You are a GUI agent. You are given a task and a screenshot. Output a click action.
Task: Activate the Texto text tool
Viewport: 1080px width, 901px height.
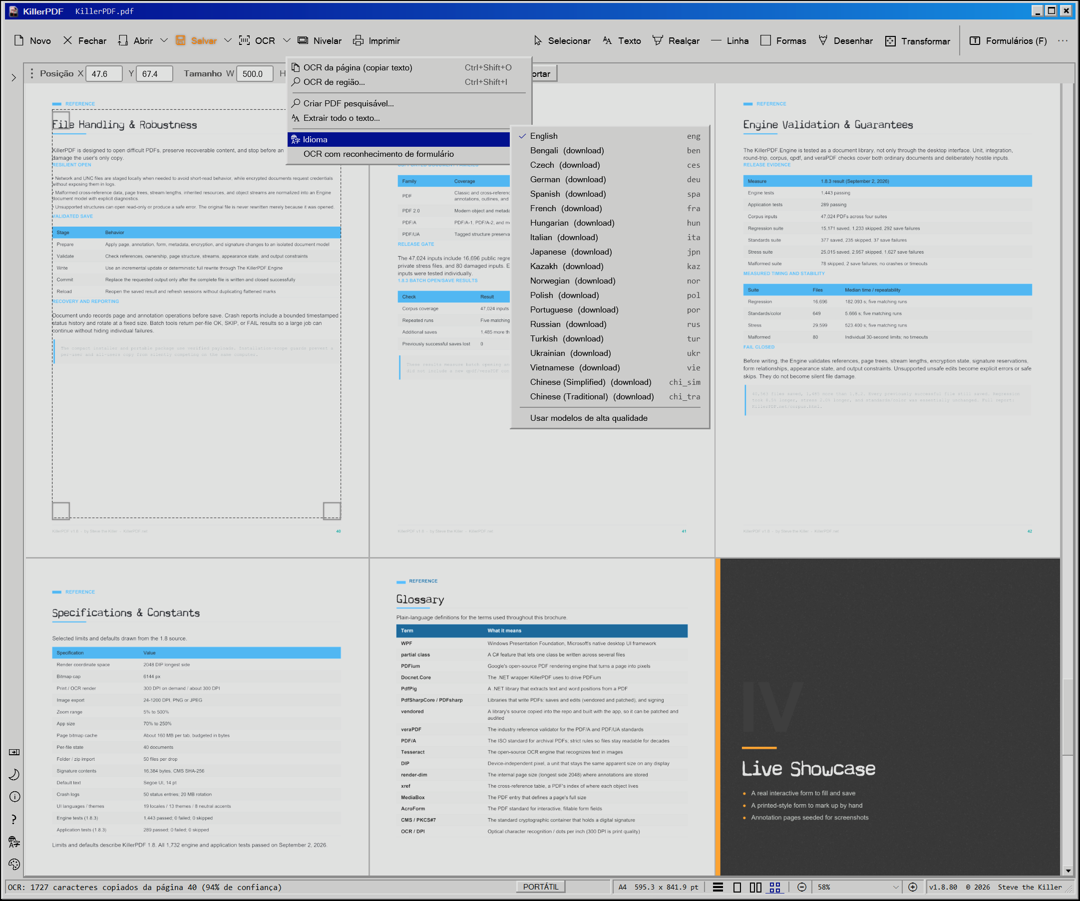tap(622, 40)
